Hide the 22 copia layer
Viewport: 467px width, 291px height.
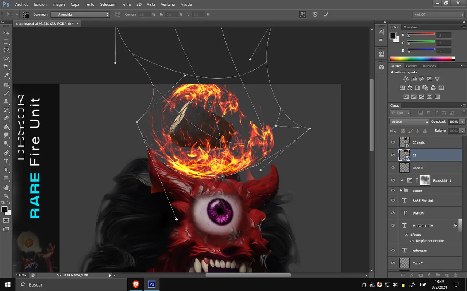pos(393,143)
